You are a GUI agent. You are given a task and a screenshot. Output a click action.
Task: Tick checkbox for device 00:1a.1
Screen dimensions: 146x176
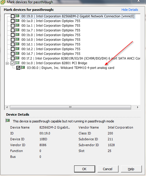[13, 26]
